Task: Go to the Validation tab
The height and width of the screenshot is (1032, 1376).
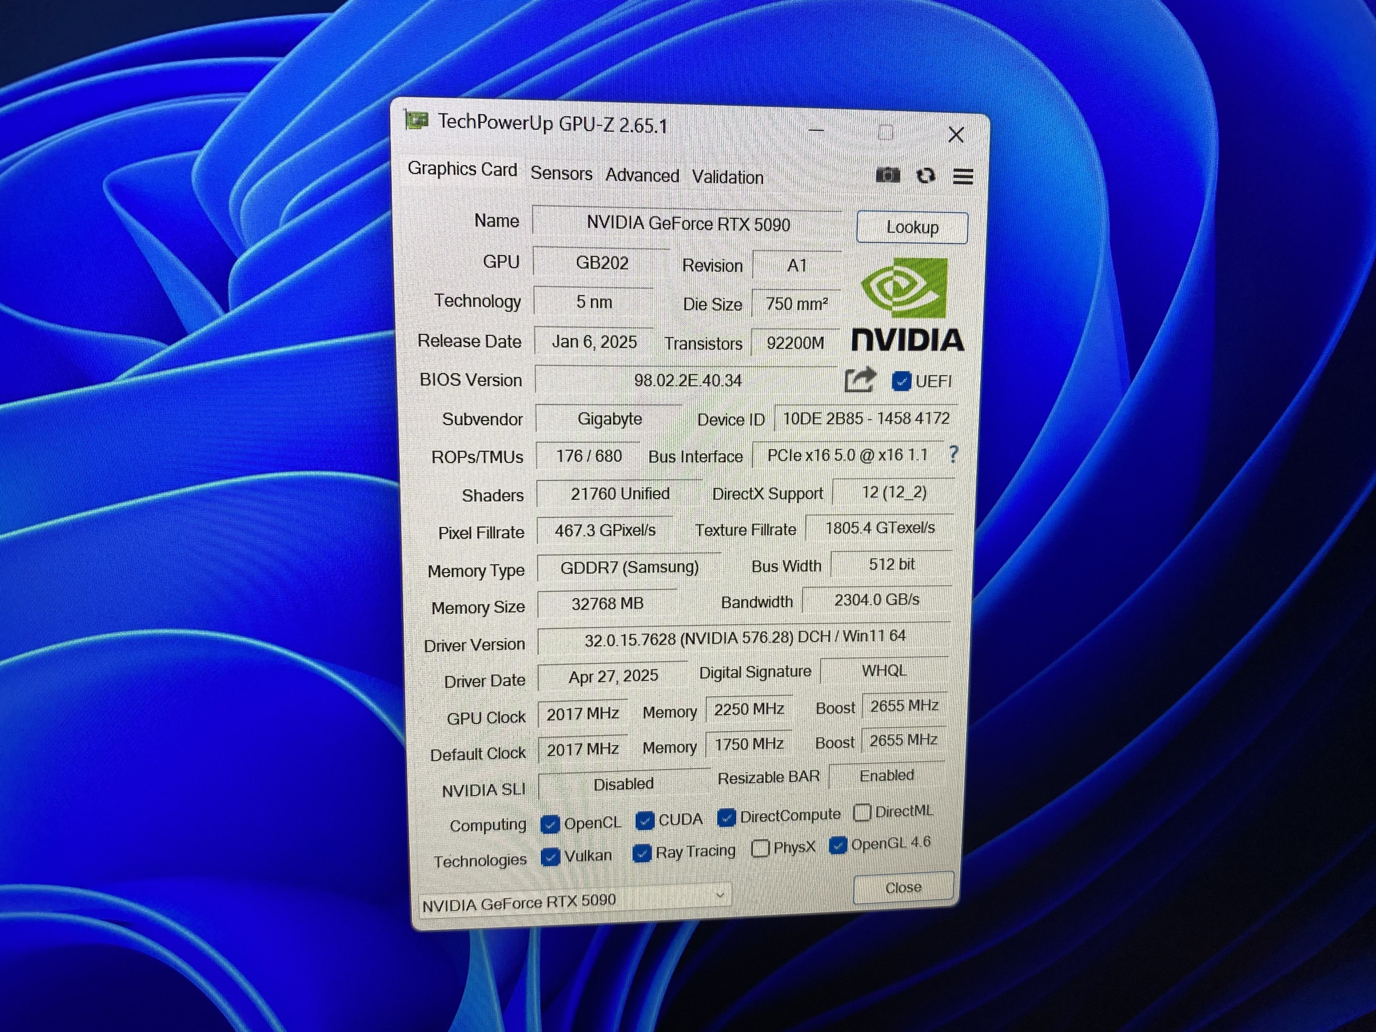Action: point(727,177)
